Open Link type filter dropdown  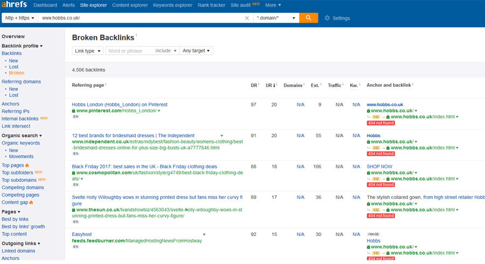(x=87, y=51)
